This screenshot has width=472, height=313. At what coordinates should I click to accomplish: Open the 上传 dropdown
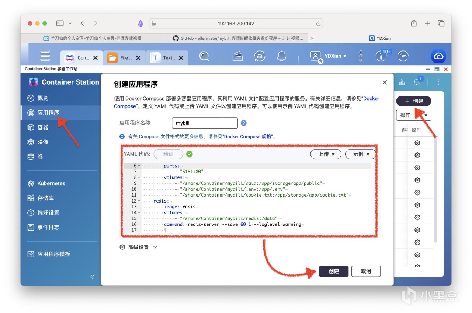click(326, 154)
